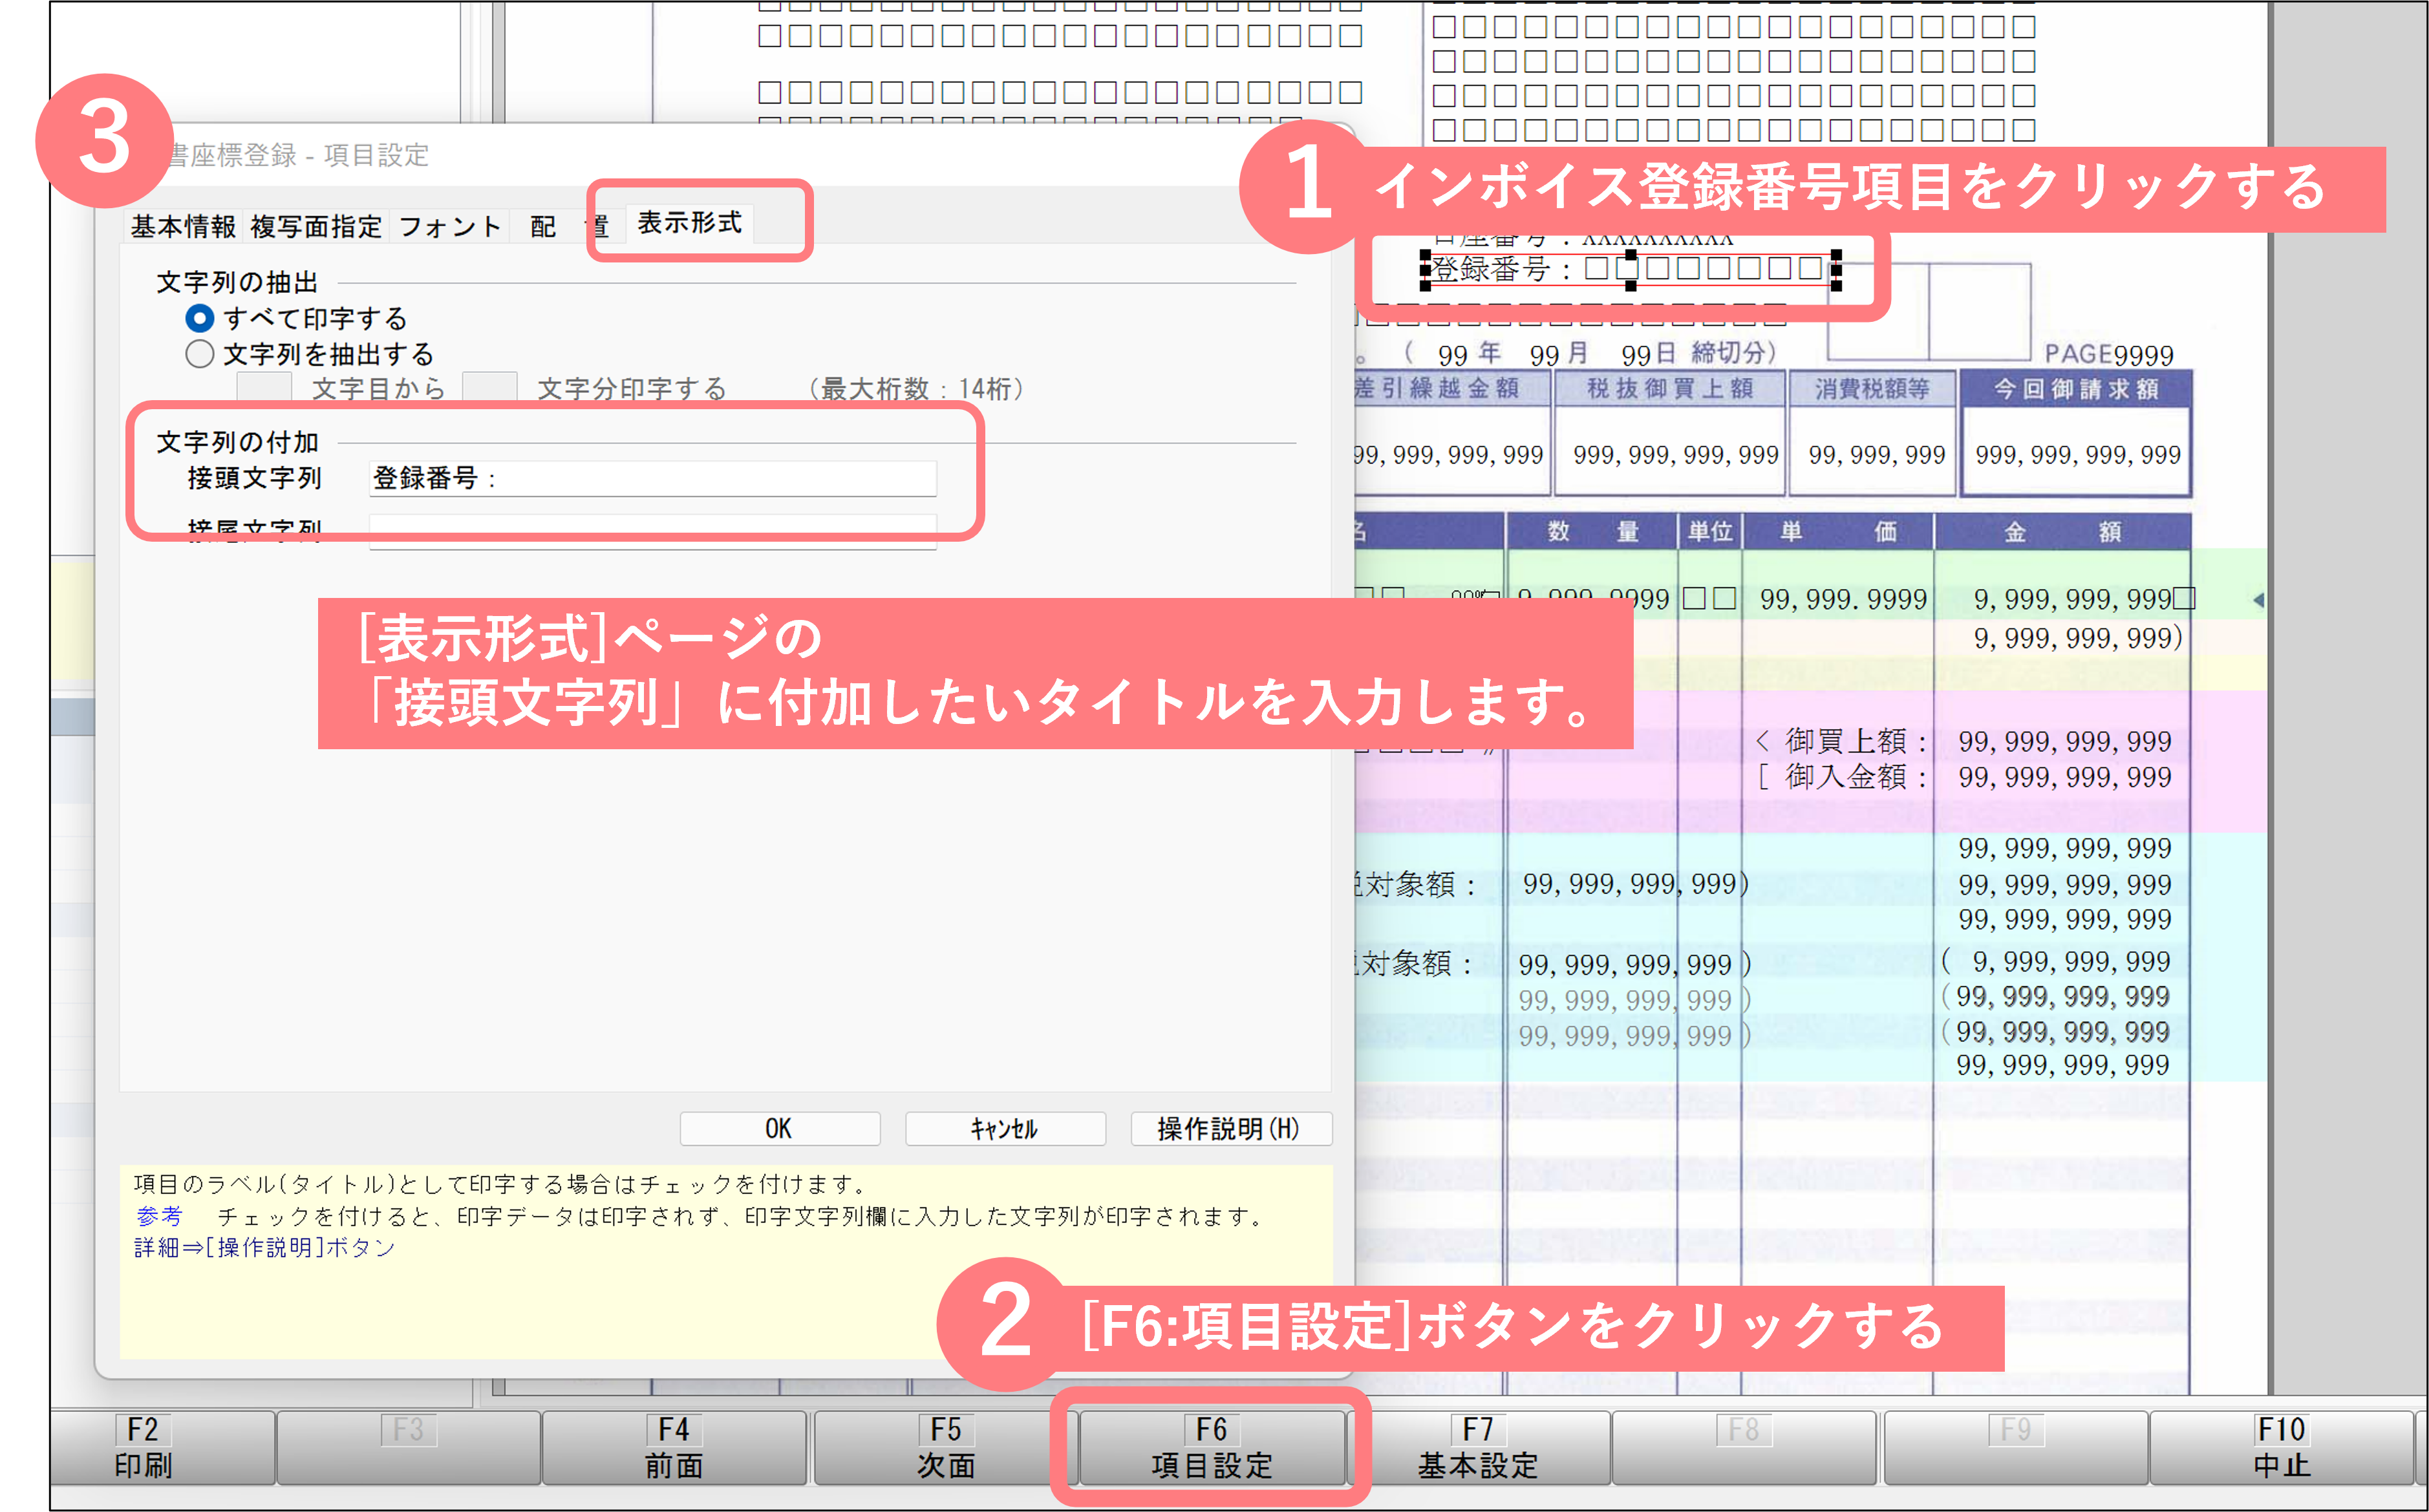Click the 接頭文字列 input field
Screen dimensions: 2429x1512
(x=652, y=478)
